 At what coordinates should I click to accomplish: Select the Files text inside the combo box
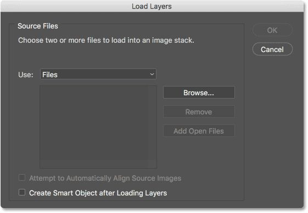(50, 74)
